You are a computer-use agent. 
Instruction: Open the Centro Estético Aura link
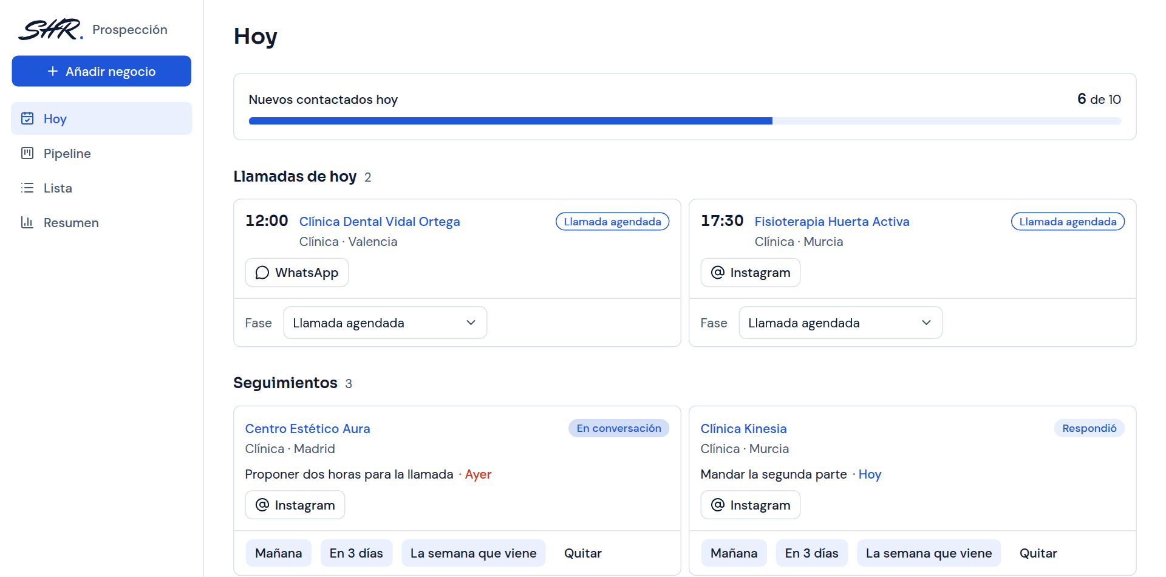click(x=307, y=429)
